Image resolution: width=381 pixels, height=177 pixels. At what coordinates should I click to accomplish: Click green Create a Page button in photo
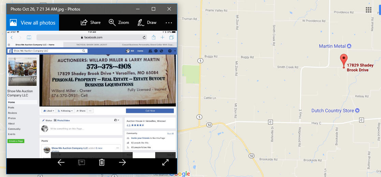tap(16, 141)
